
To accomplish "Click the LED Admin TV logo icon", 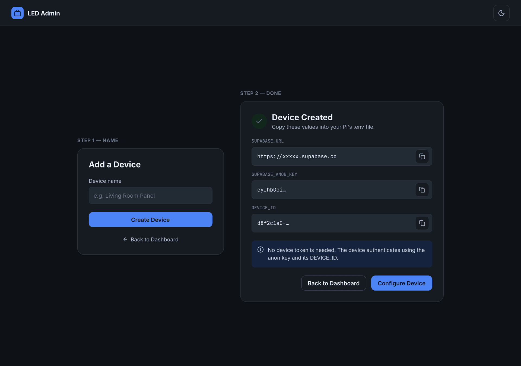I will click(17, 13).
